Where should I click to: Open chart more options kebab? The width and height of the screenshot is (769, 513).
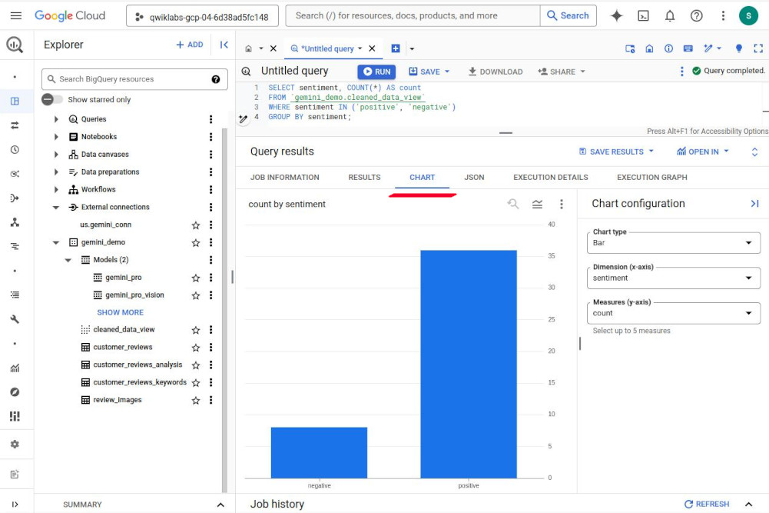point(562,204)
